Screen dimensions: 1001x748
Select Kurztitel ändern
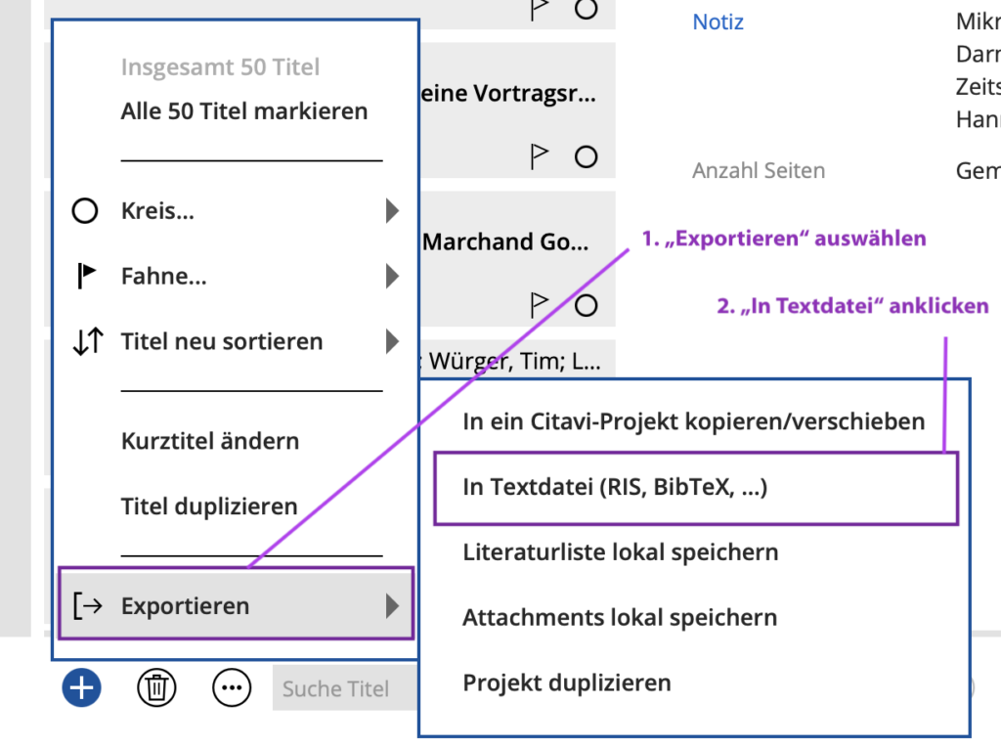coord(210,441)
